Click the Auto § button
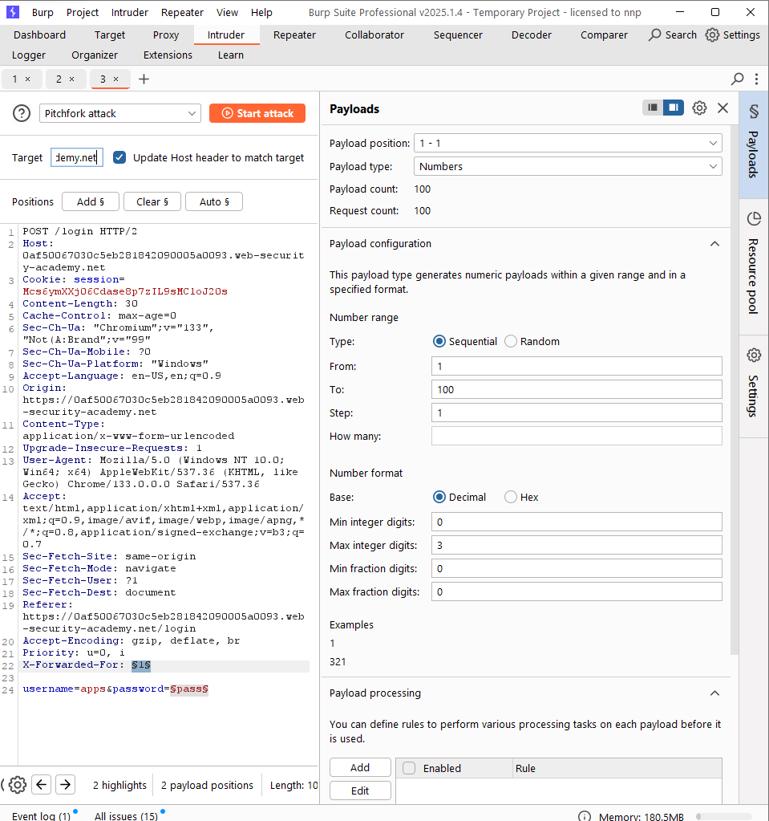The width and height of the screenshot is (769, 821). pos(214,201)
